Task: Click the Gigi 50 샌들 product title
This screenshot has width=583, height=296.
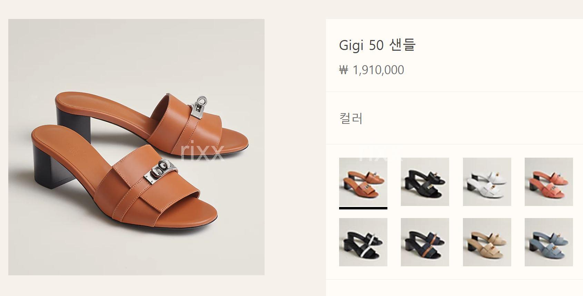Action: pyautogui.click(x=377, y=45)
